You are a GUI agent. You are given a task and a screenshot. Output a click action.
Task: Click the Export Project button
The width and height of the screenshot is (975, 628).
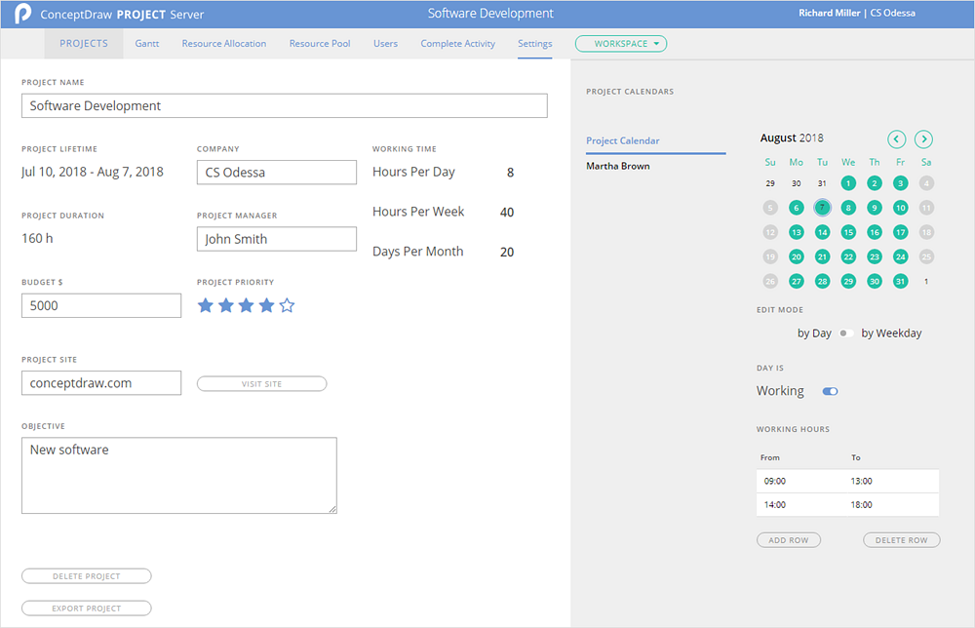tap(87, 608)
